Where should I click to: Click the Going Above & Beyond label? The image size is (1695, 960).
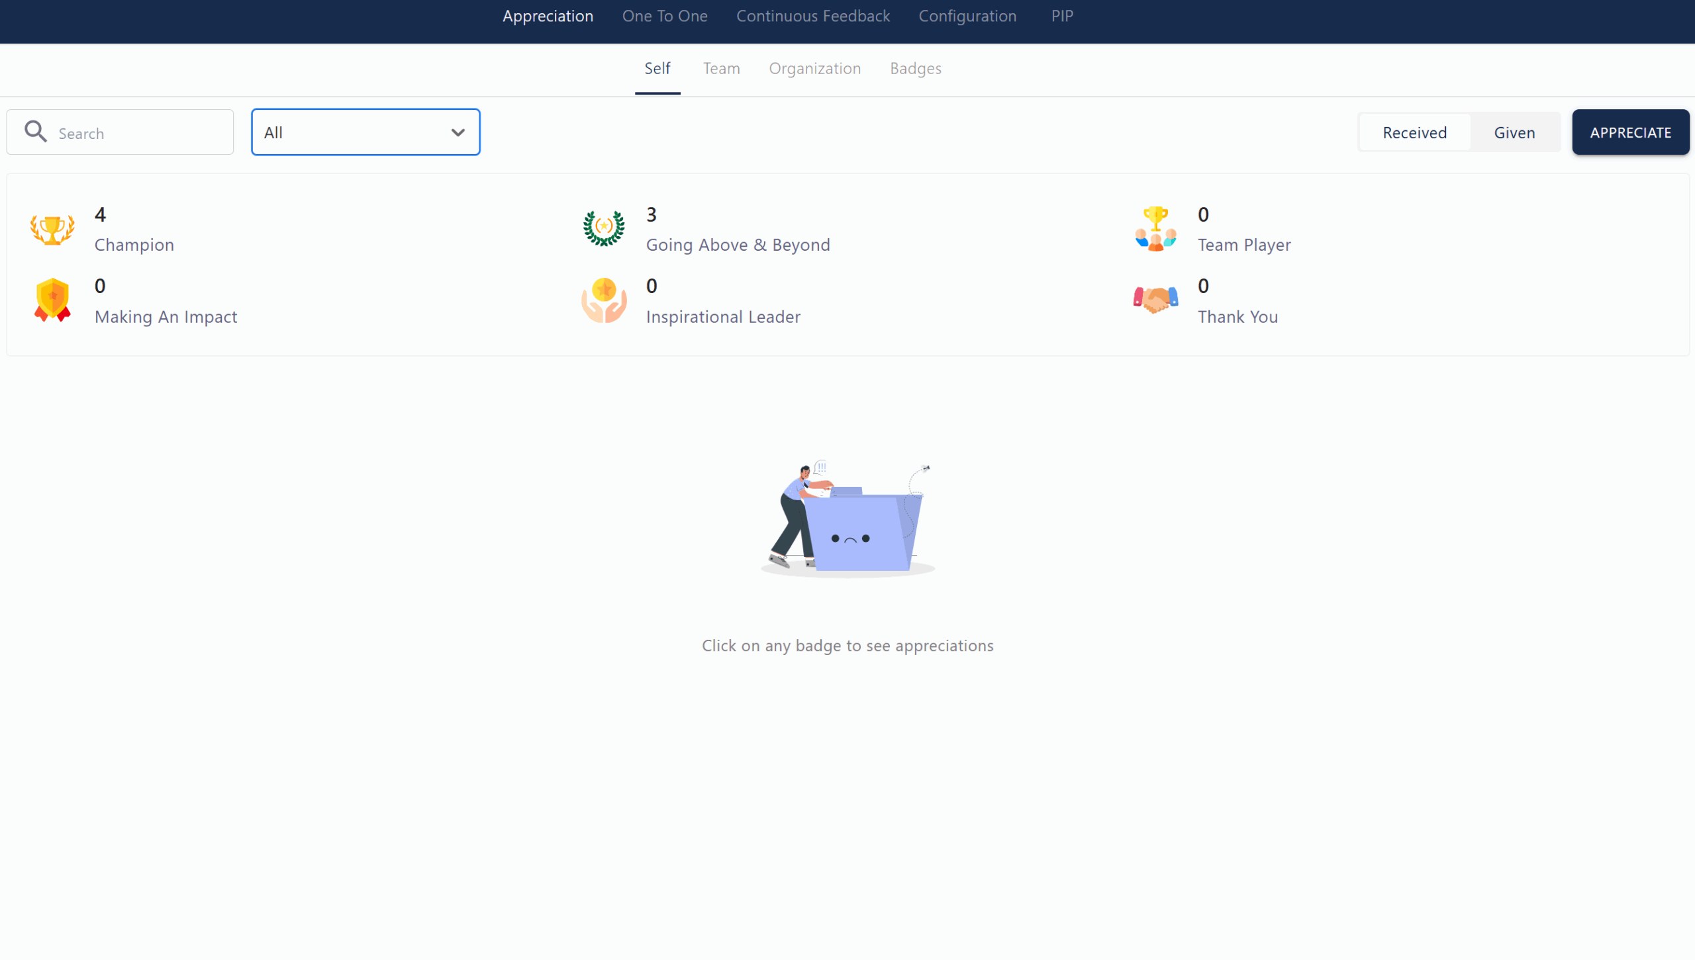pyautogui.click(x=738, y=245)
